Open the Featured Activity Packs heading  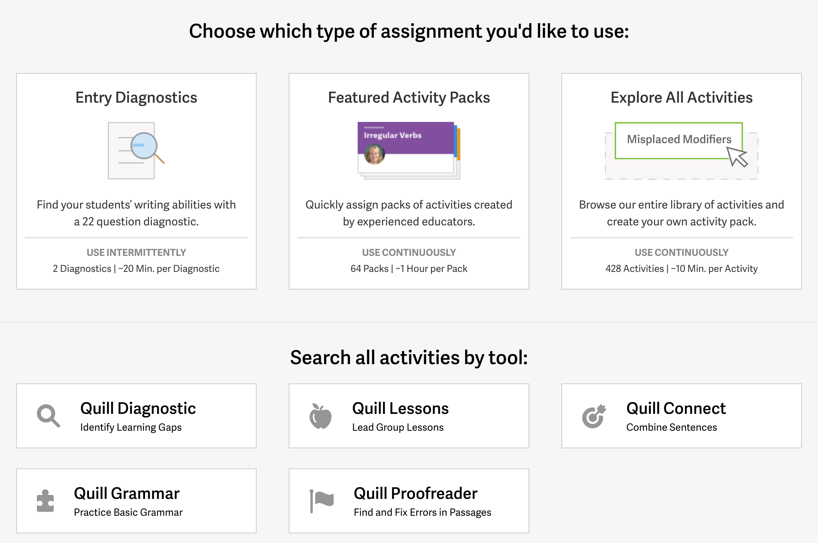point(409,97)
